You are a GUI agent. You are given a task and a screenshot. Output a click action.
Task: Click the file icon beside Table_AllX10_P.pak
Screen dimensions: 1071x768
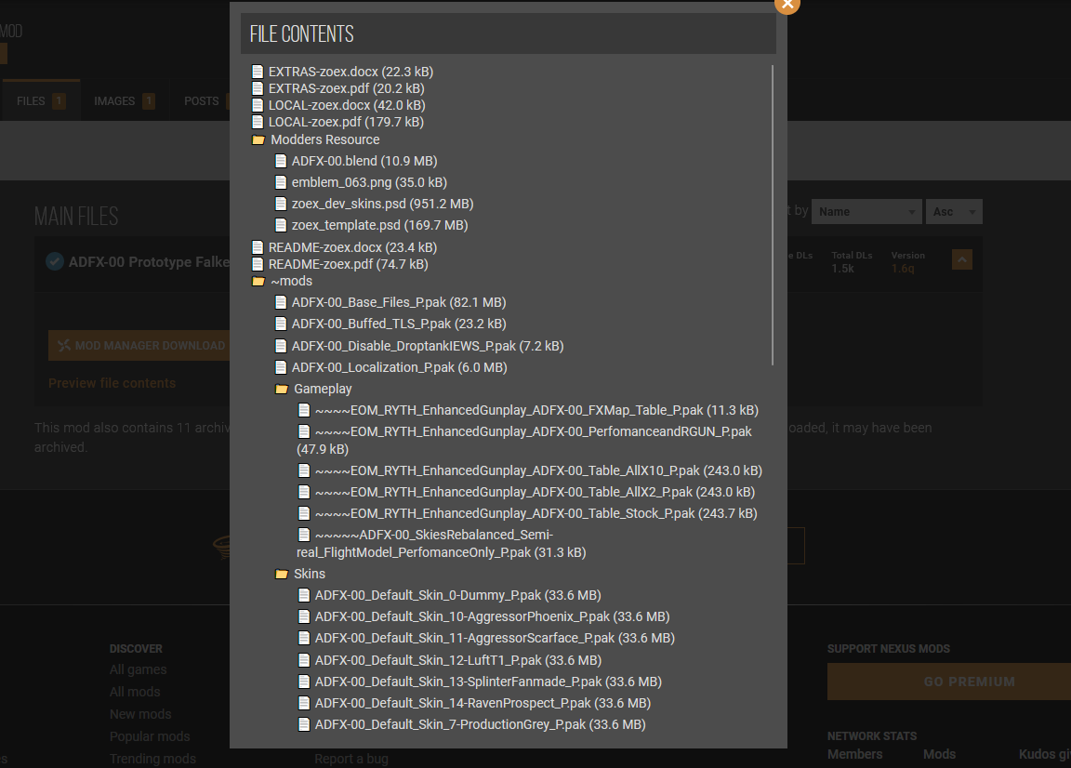(304, 470)
